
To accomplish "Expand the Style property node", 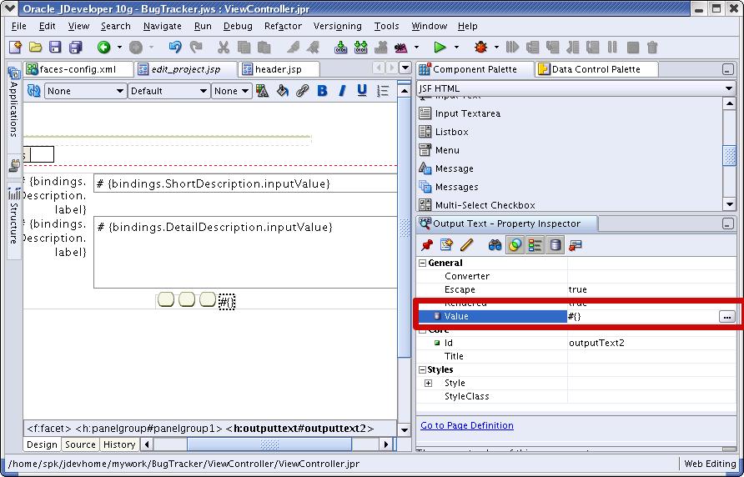I will tap(428, 383).
